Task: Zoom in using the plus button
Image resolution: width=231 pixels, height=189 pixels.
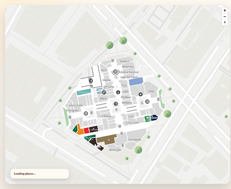Action: click(225, 11)
